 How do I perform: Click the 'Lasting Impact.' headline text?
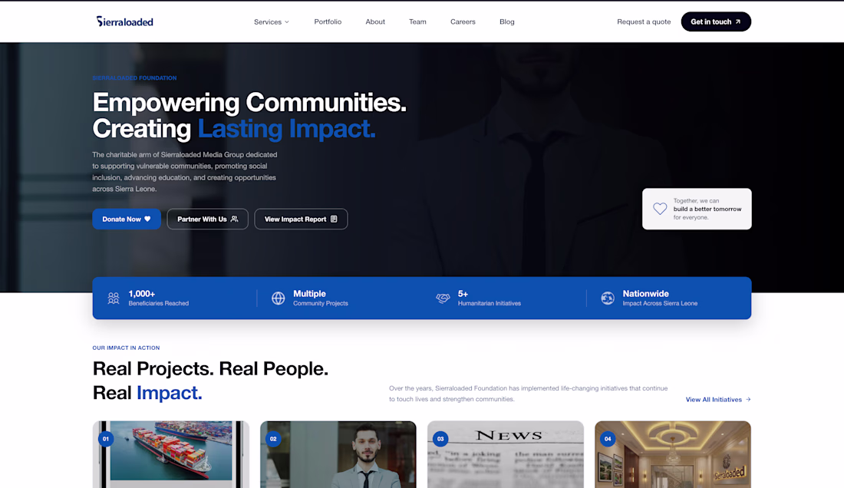[x=286, y=129]
